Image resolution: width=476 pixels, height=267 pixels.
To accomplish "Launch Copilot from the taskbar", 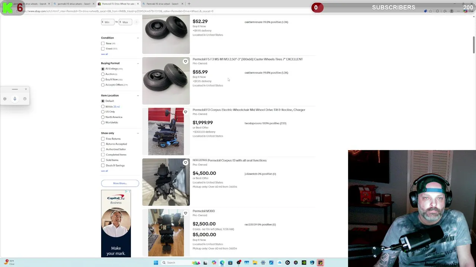I will (x=214, y=263).
